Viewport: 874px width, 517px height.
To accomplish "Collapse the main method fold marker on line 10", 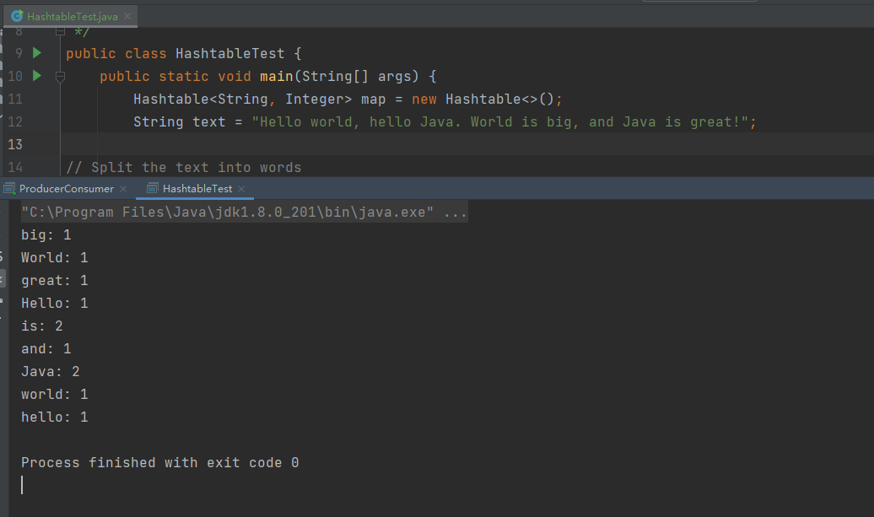I will click(x=60, y=77).
